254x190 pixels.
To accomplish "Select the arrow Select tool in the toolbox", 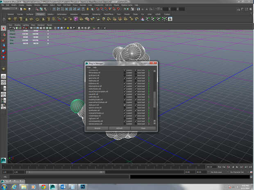I will [x=4, y=28].
